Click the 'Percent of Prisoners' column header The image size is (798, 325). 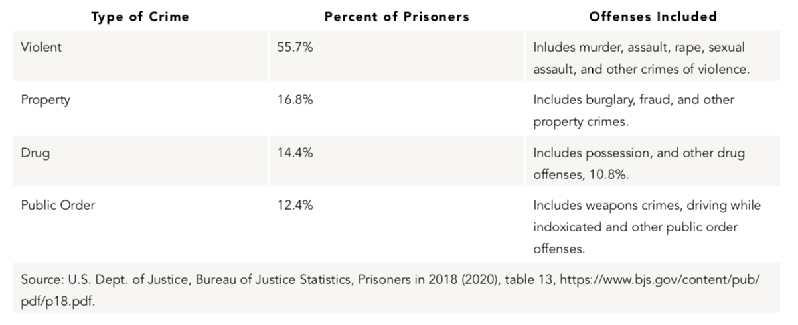[x=396, y=17]
